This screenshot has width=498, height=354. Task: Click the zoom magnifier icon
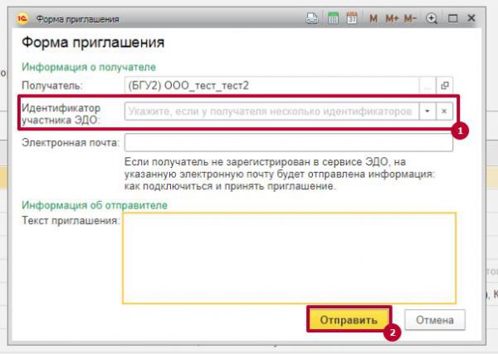pyautogui.click(x=432, y=17)
